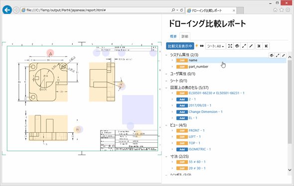Close the ドローイング比較レポート browser tab

click(x=234, y=10)
